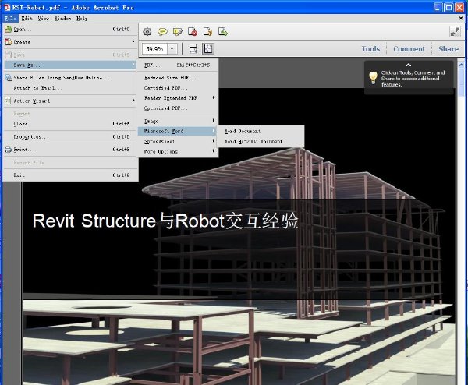
Task: Select Attach to Email menu entry
Action: pos(70,88)
